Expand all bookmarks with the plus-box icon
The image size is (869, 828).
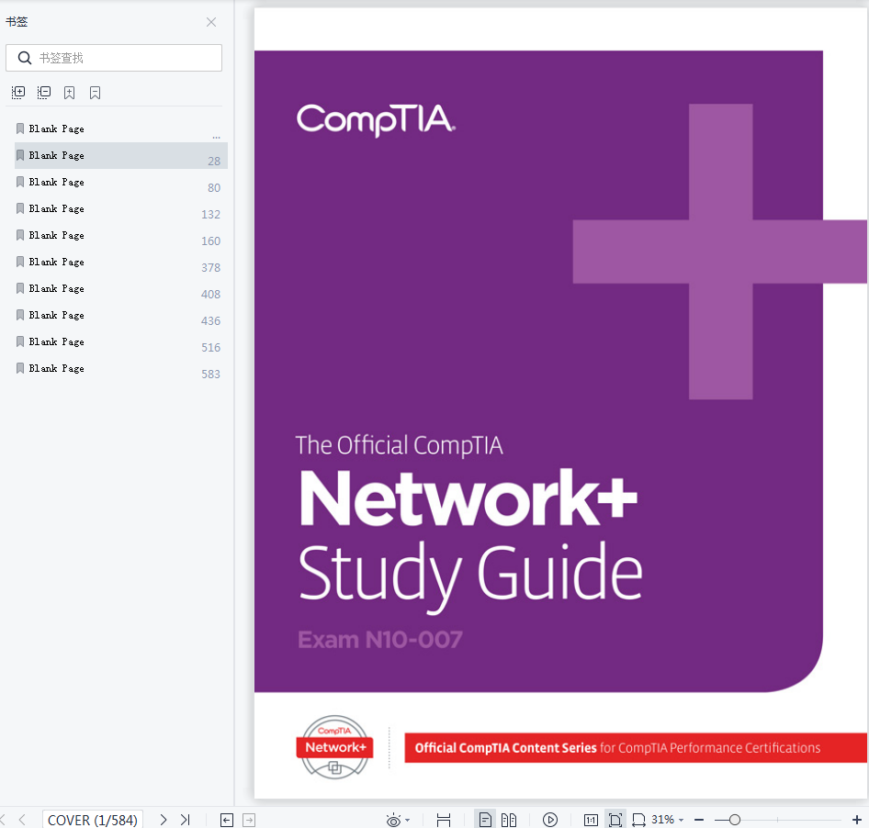pyautogui.click(x=18, y=93)
